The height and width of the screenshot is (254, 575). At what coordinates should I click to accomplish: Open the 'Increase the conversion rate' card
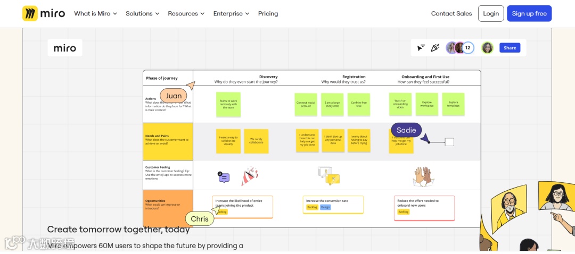[x=333, y=205]
